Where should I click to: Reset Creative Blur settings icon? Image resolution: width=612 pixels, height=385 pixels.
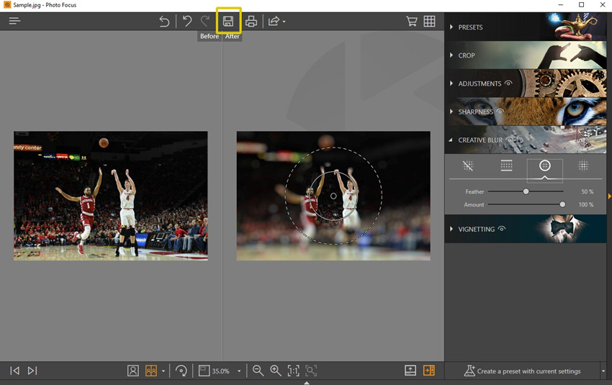[x=520, y=140]
